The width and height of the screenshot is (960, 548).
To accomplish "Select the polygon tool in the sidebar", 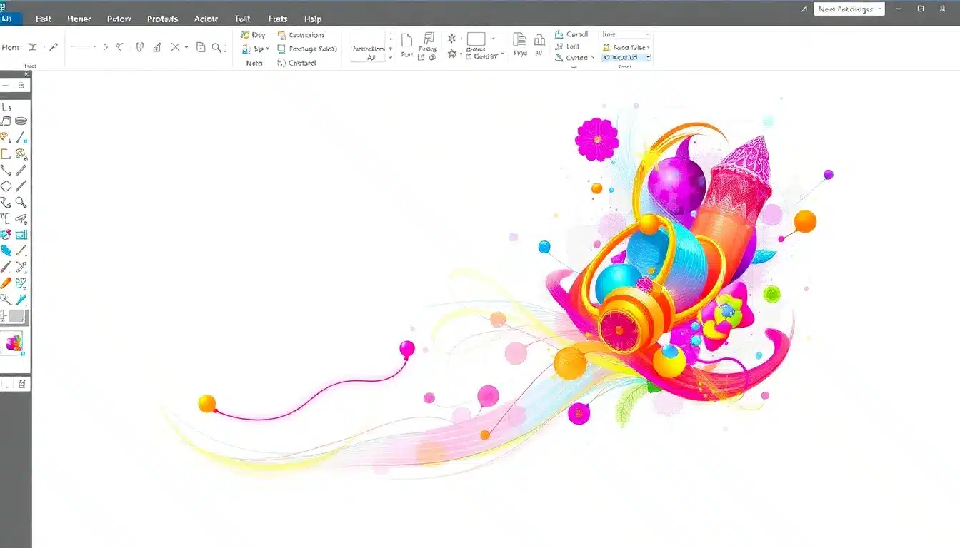I will 7,186.
